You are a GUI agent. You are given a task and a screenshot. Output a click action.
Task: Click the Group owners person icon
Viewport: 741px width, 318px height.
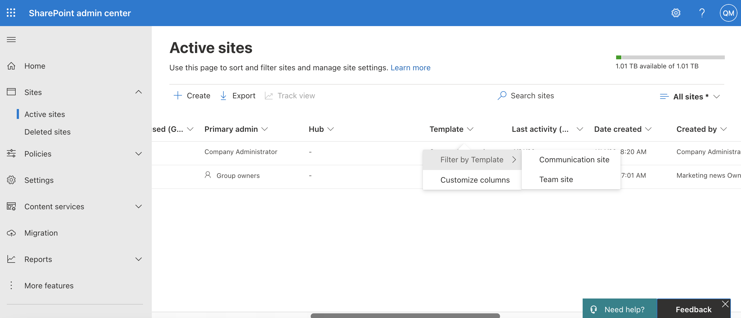tap(208, 175)
